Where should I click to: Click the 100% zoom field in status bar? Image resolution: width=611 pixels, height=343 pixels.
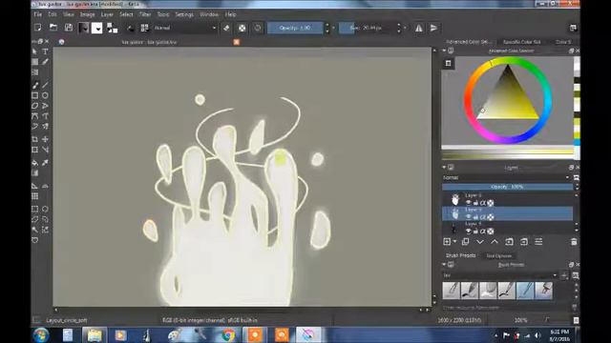(520, 320)
